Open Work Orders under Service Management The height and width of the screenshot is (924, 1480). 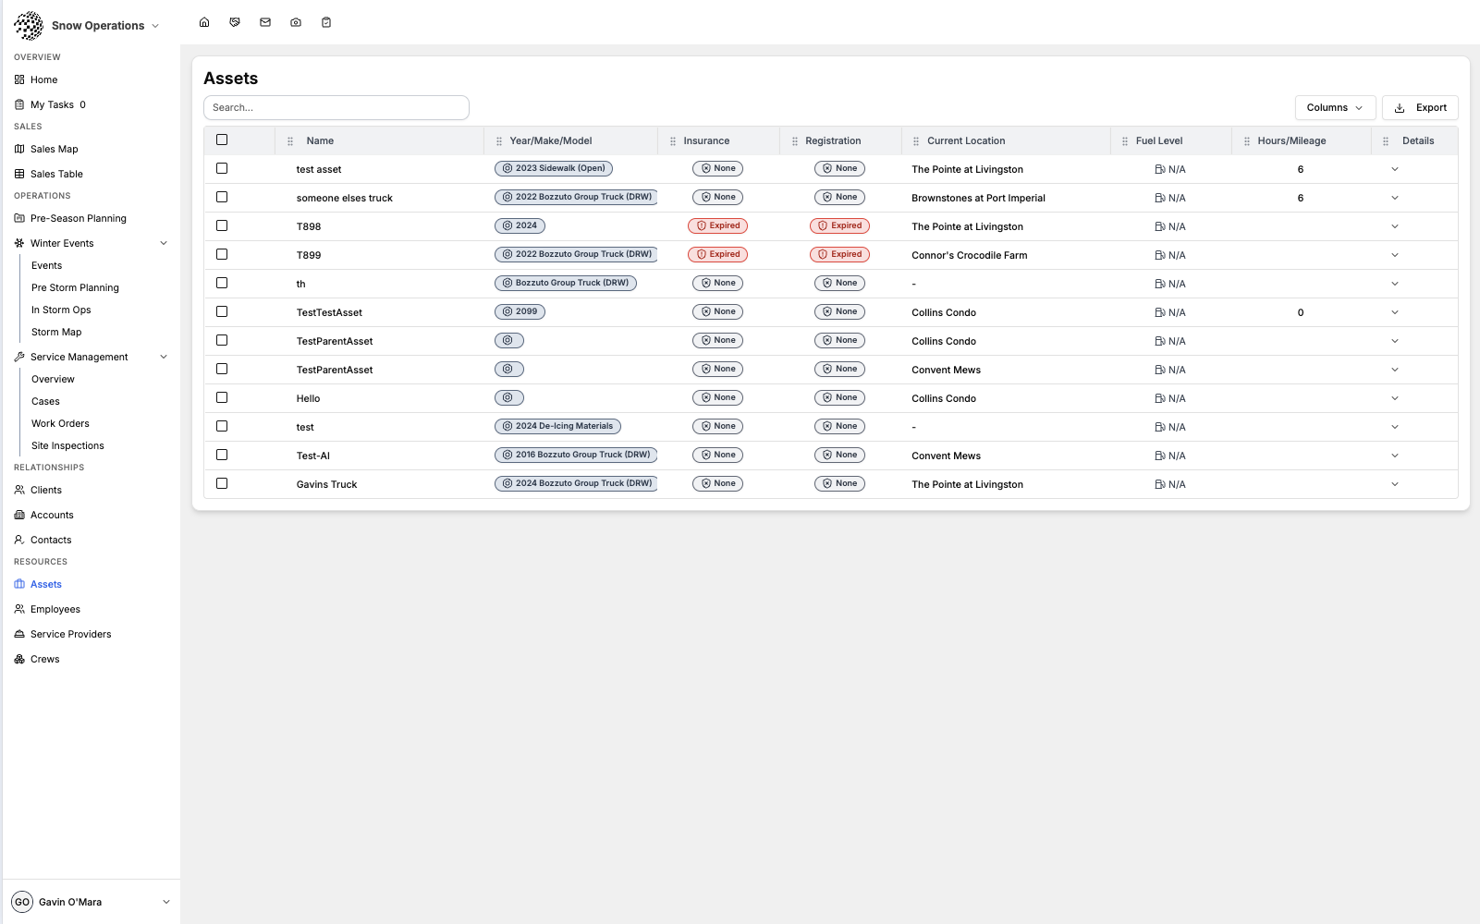tap(60, 423)
